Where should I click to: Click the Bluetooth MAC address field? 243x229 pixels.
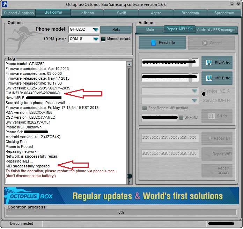pyautogui.click(x=170, y=138)
